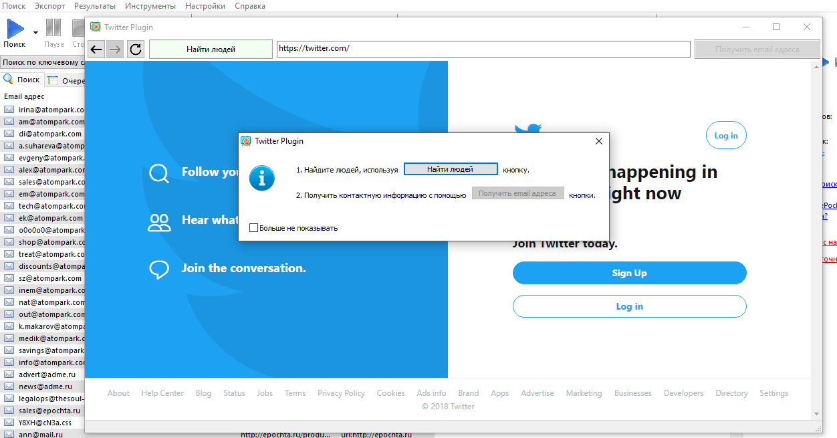Open the Инструменты menu
The image size is (837, 438).
click(150, 6)
